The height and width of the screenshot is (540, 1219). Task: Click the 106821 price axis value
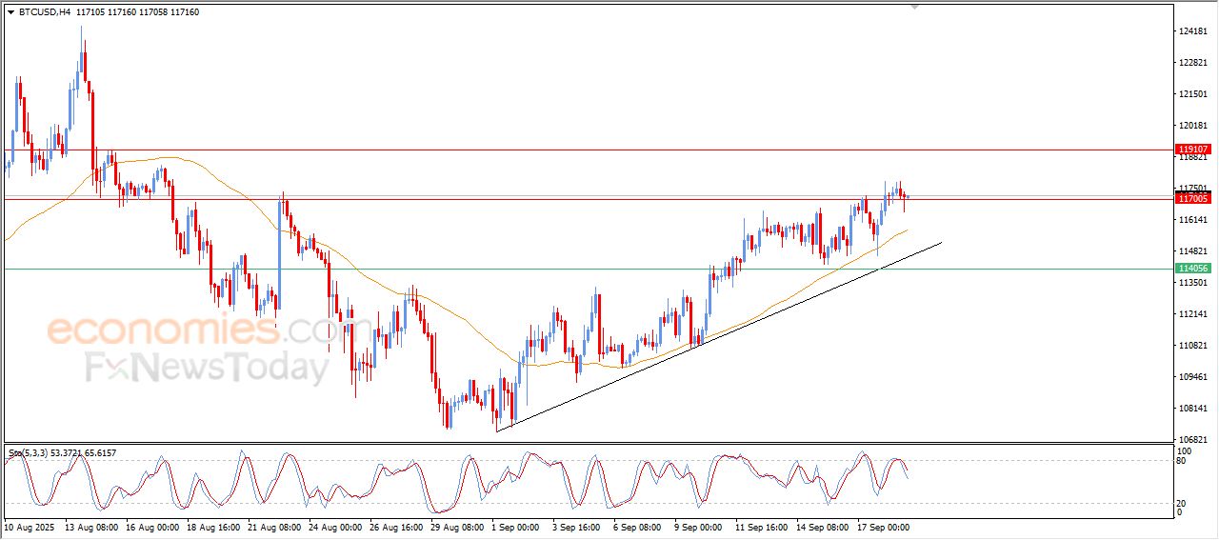[1195, 440]
